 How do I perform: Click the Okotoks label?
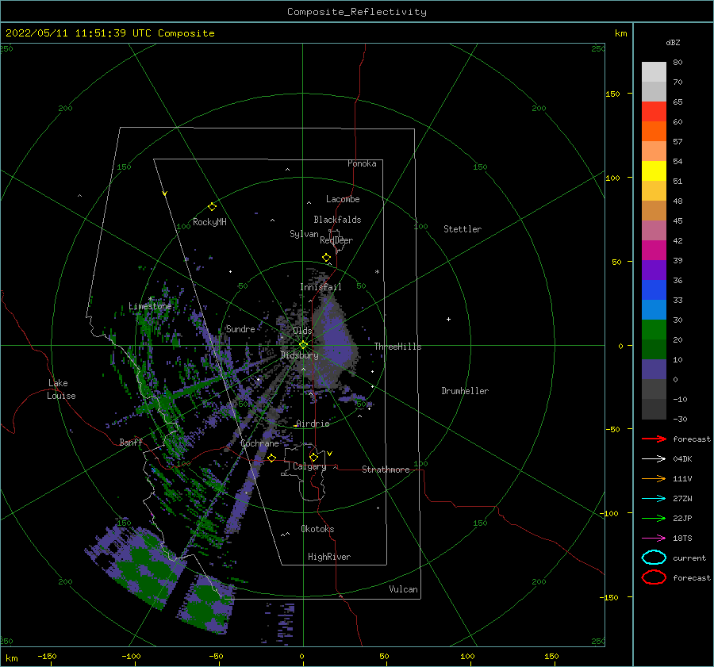click(317, 529)
